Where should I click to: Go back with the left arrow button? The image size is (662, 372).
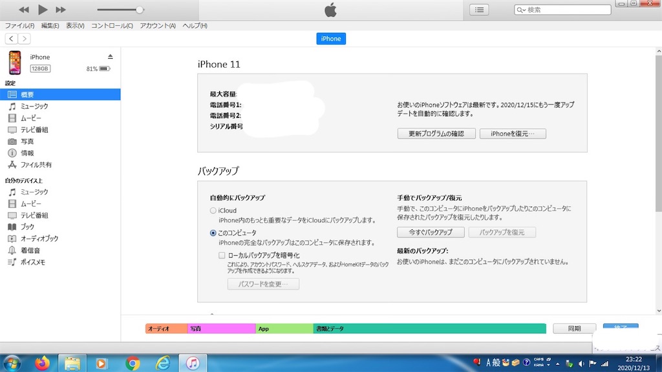(12, 39)
